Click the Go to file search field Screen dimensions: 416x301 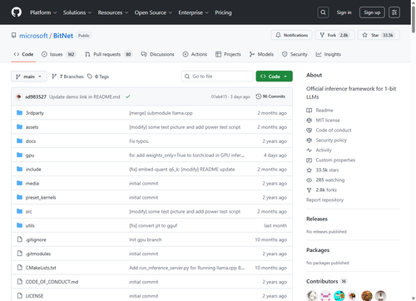click(x=217, y=76)
